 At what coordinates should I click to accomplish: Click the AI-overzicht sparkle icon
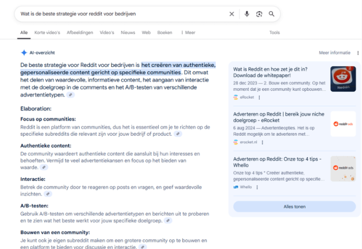click(24, 53)
